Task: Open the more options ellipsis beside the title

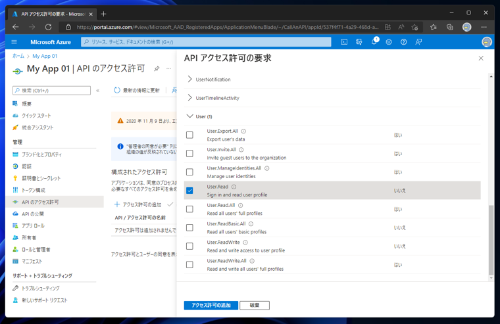Action: (168, 68)
